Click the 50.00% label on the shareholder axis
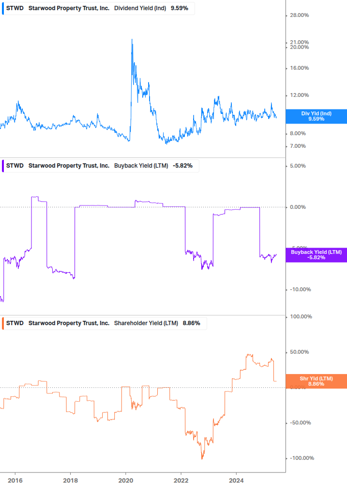Image resolution: width=347 pixels, height=487 pixels. click(299, 352)
